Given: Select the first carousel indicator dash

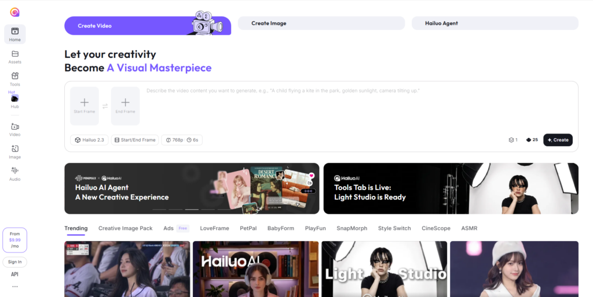Looking at the screenshot, I should (x=159, y=209).
